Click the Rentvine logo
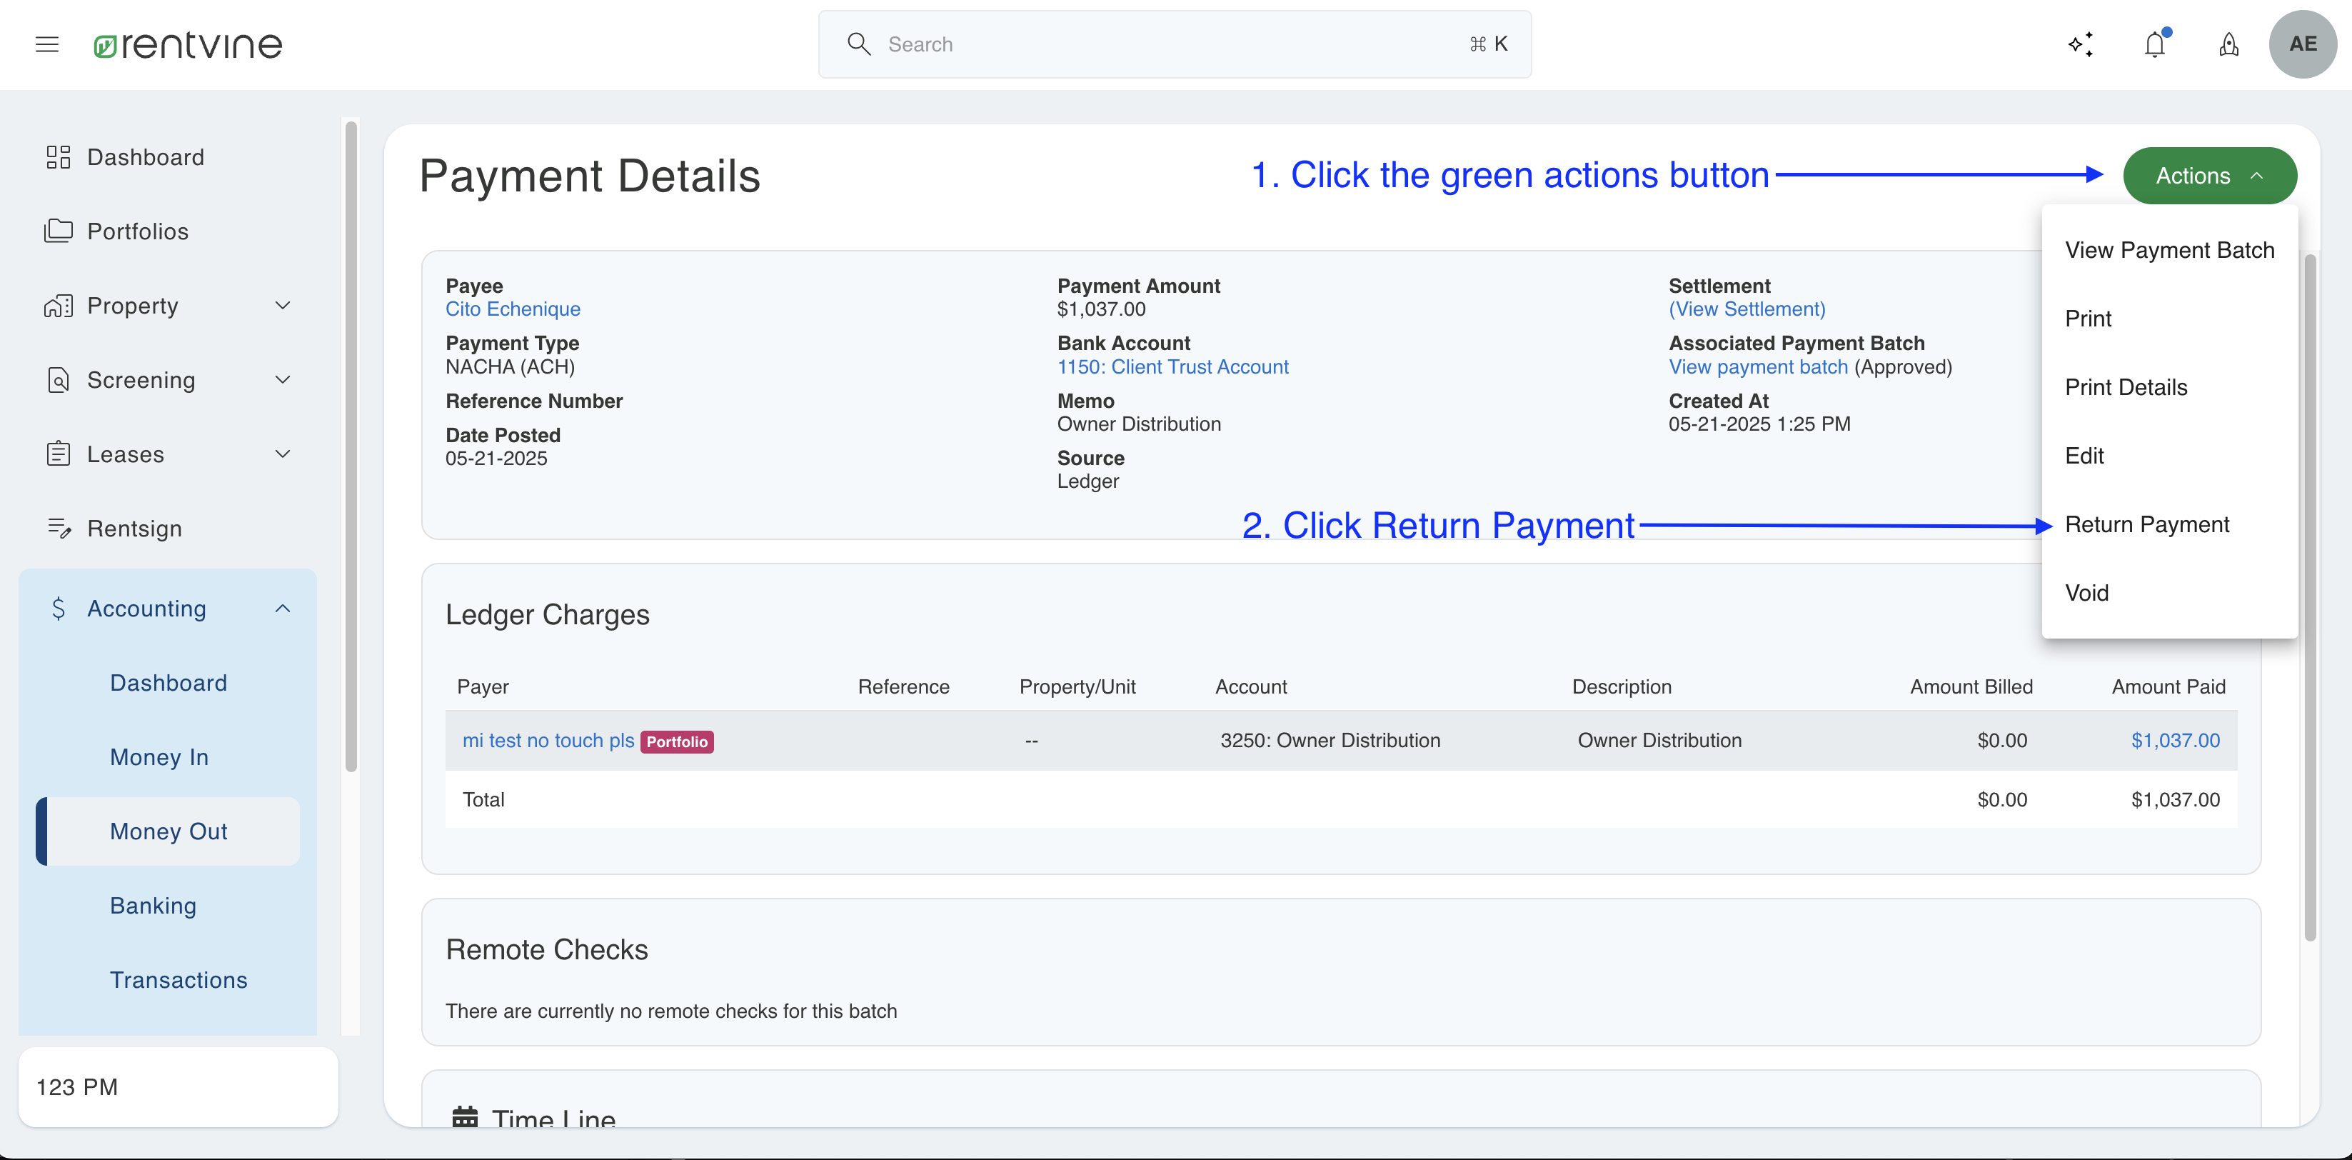Screen dimensions: 2352x1160 (x=188, y=45)
